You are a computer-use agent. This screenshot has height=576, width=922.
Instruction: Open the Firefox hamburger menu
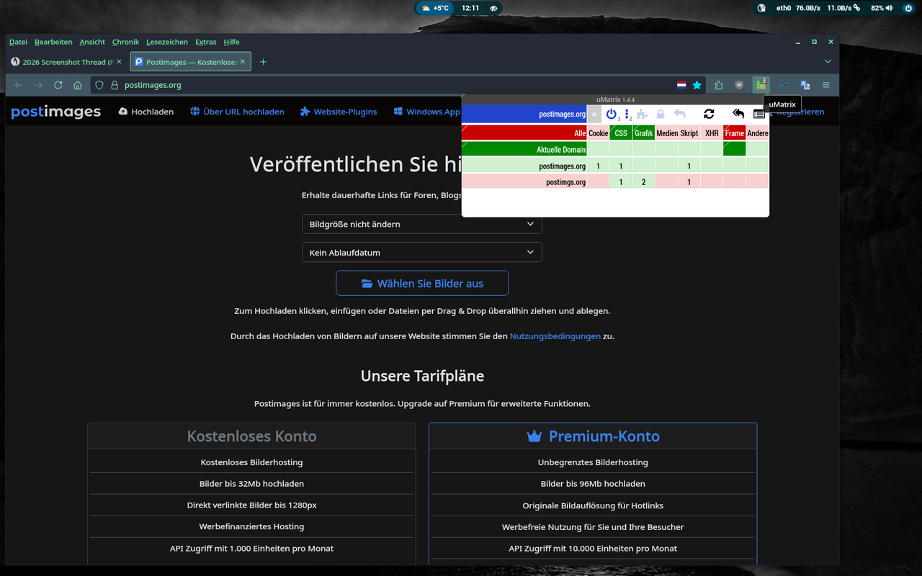[x=825, y=85]
